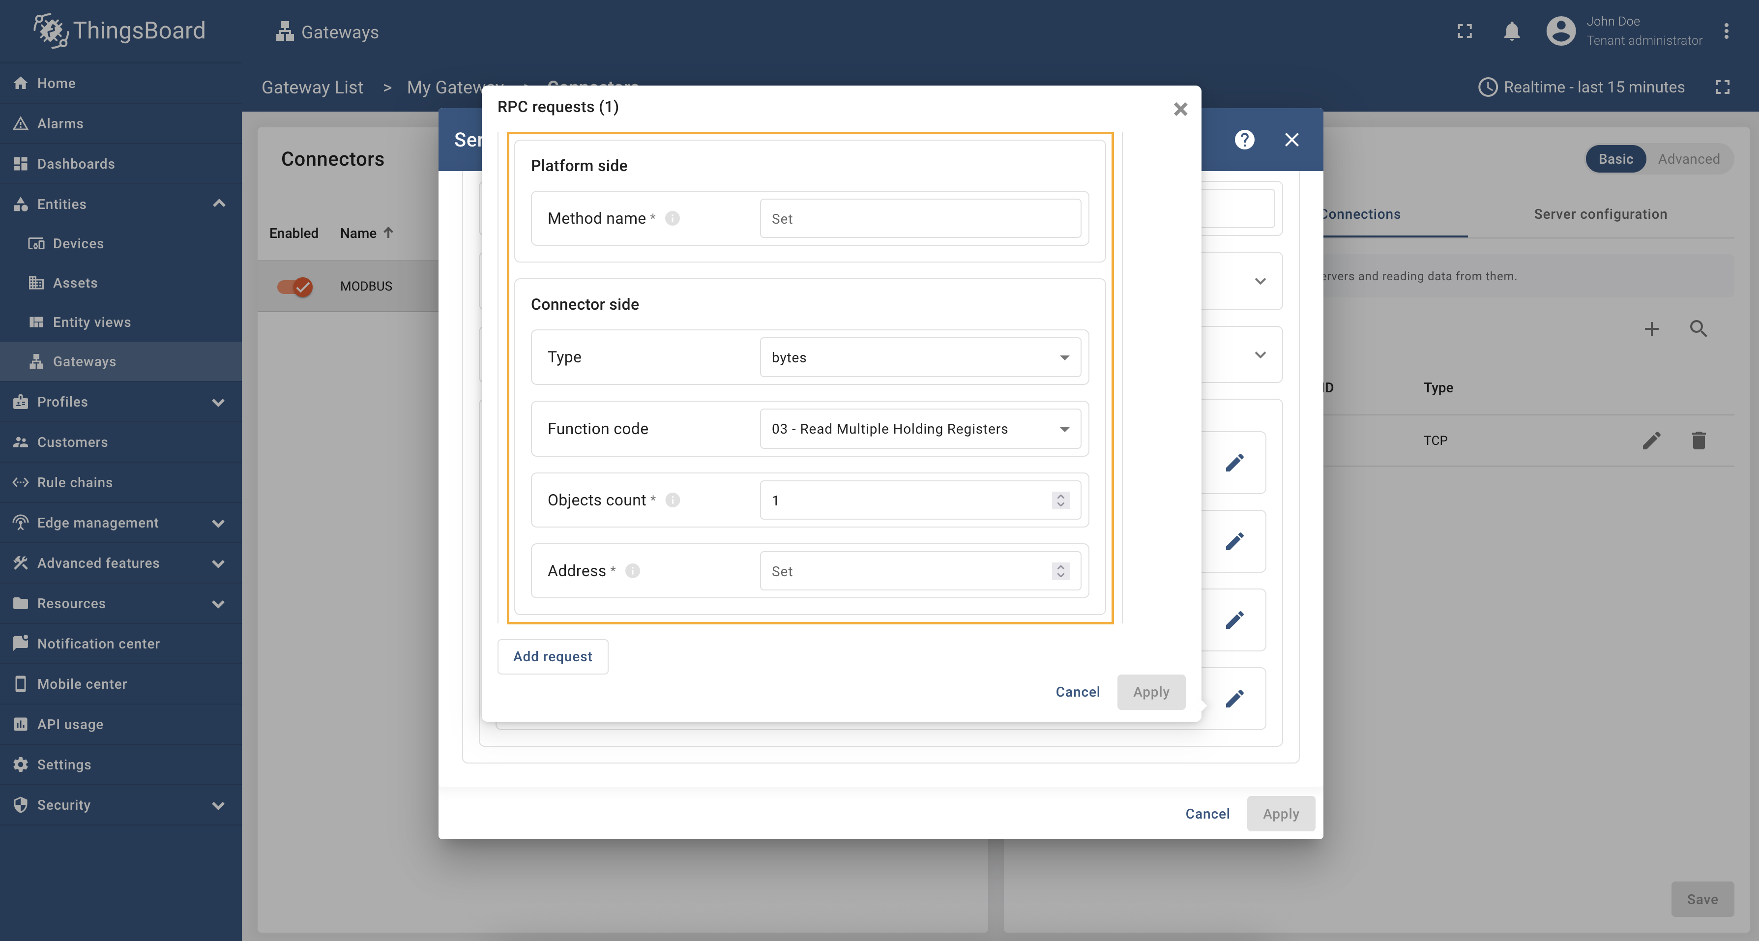Viewport: 1759px width, 941px height.
Task: Switch to Advanced configuration mode
Action: [1688, 159]
